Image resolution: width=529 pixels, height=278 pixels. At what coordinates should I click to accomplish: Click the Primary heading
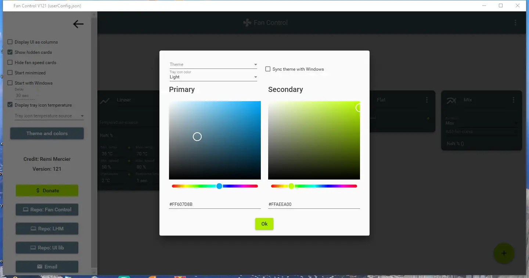pos(182,90)
